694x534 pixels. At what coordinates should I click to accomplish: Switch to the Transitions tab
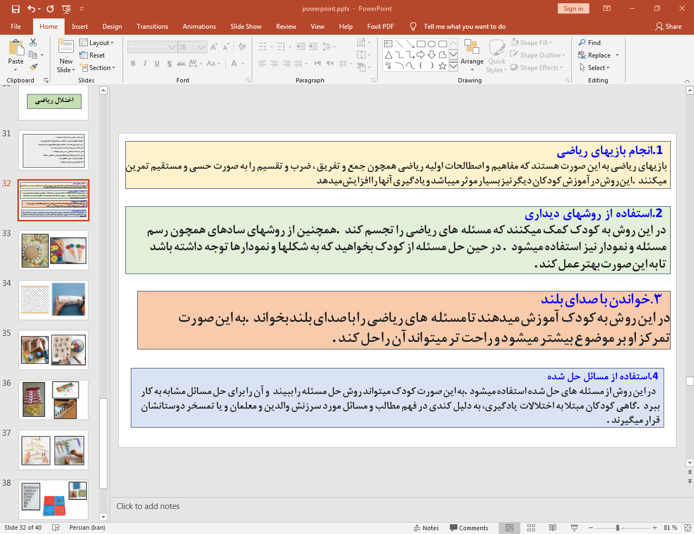click(x=152, y=27)
